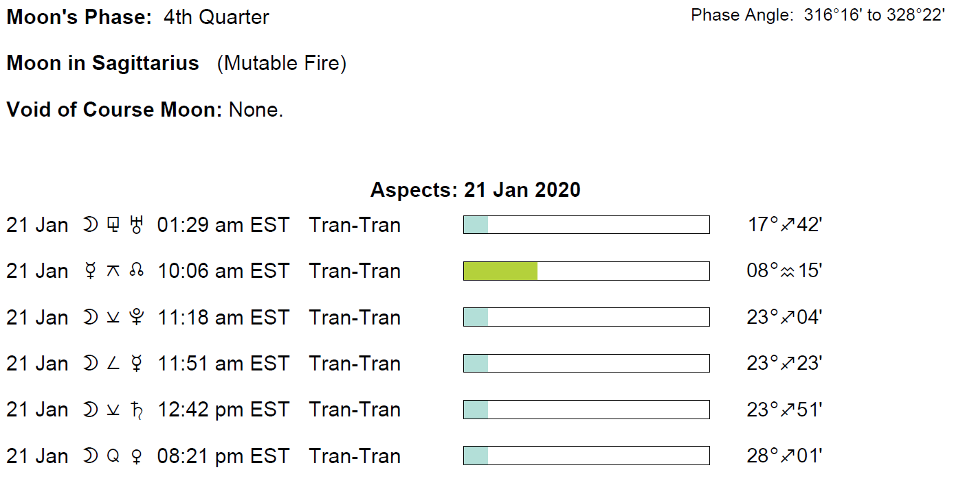Screen dimensions: 976x483
Task: Select the "Moon's Phase:" label
Action: [x=79, y=17]
